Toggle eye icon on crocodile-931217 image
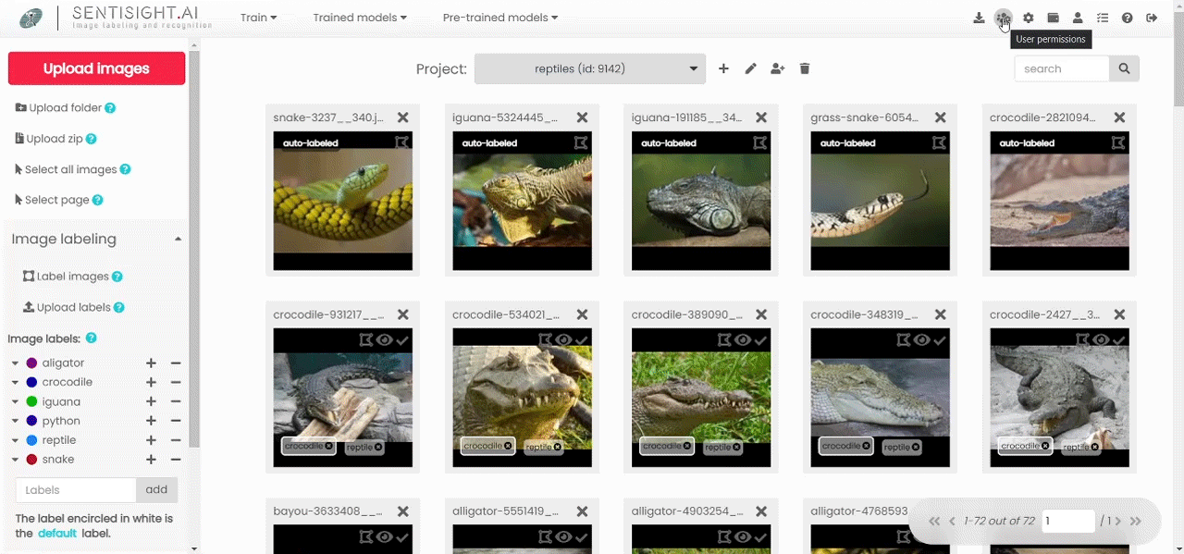The image size is (1184, 554). pos(384,340)
